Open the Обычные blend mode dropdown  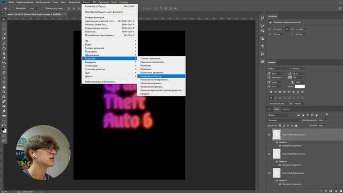point(284,120)
